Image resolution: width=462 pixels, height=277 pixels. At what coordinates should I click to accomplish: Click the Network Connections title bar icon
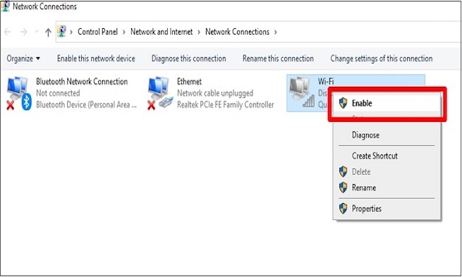point(5,6)
